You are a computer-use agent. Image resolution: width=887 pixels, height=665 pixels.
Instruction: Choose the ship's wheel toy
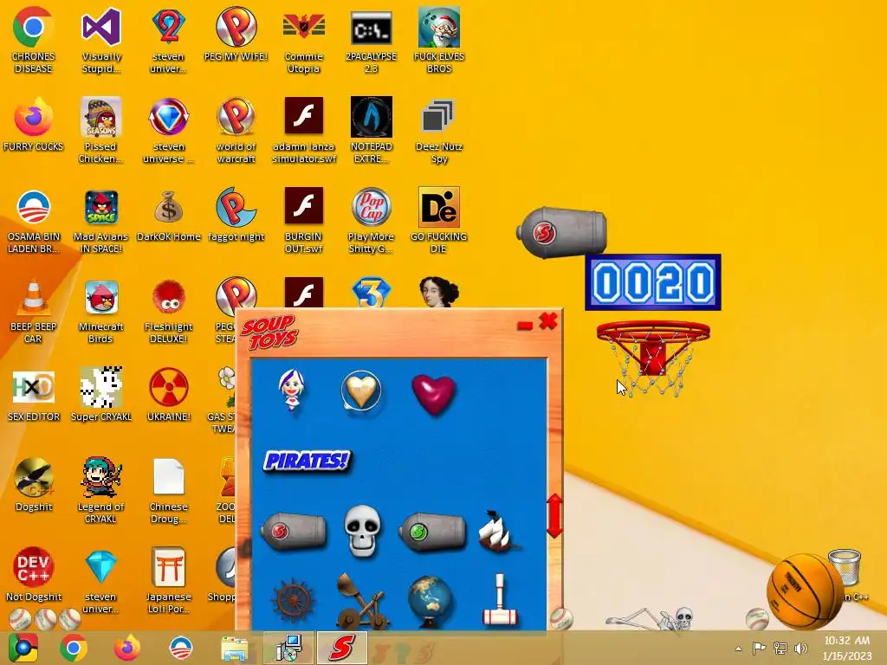tap(293, 601)
